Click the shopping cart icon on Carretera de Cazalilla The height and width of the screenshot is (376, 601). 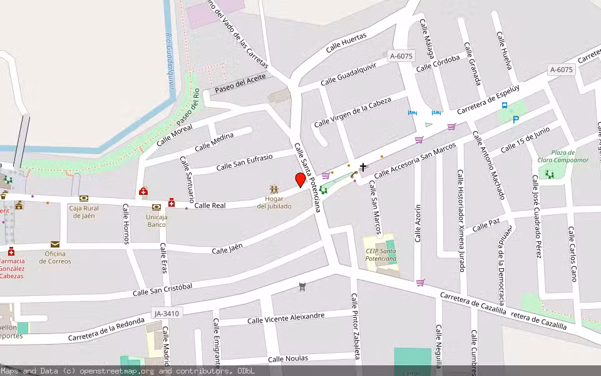point(421,283)
